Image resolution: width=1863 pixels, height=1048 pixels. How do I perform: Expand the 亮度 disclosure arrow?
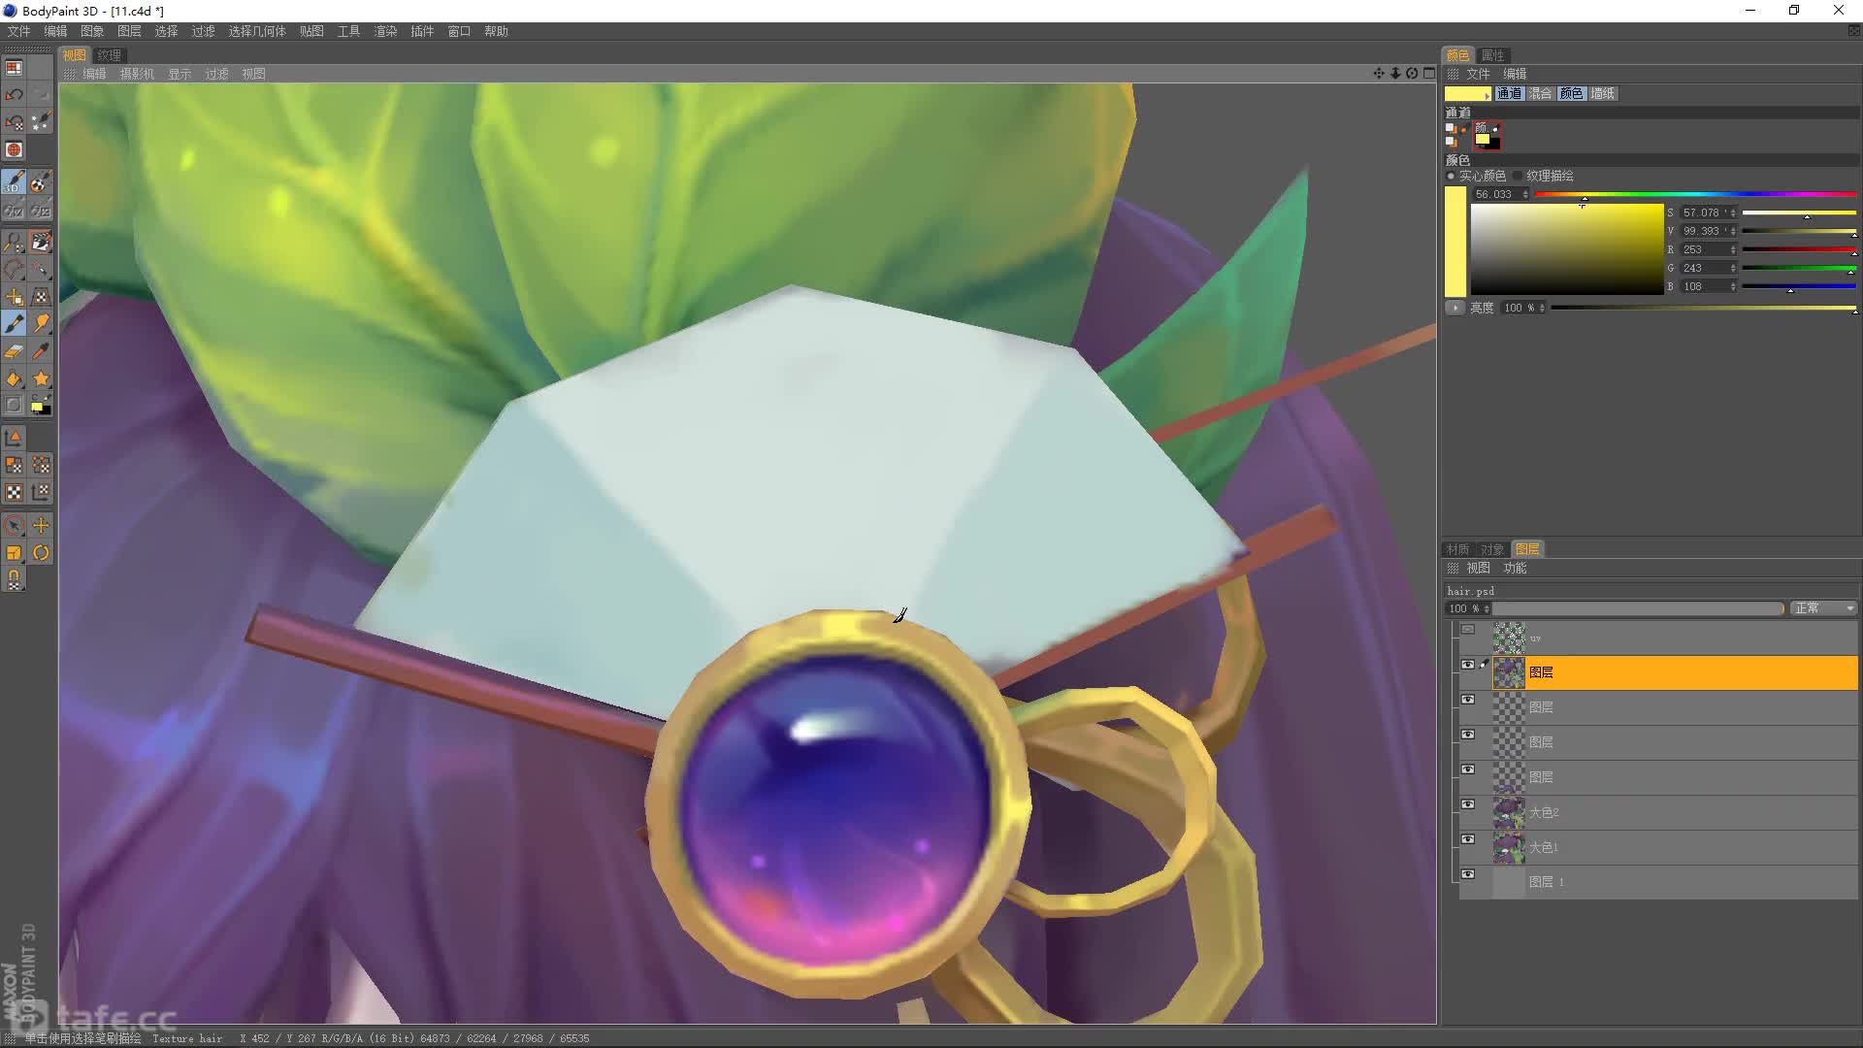coord(1454,308)
